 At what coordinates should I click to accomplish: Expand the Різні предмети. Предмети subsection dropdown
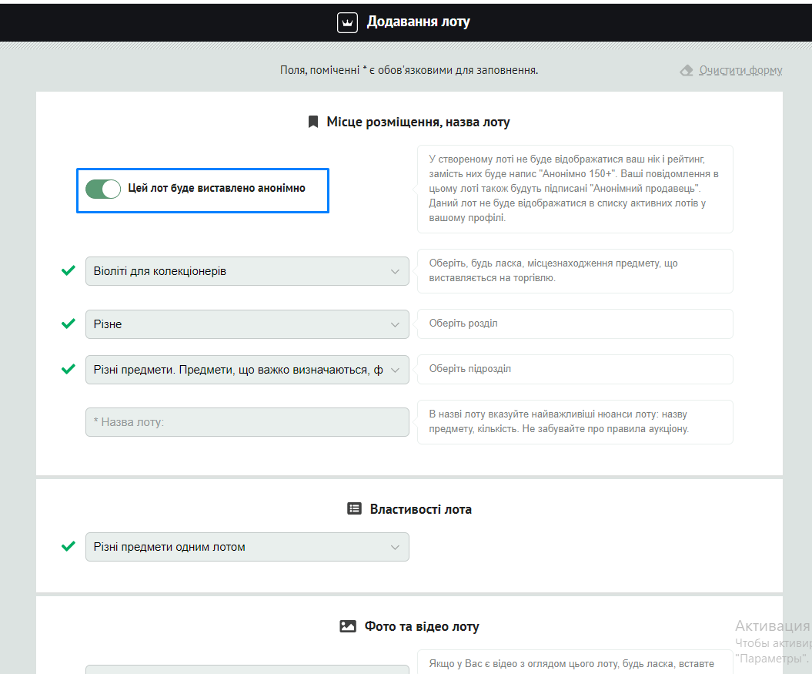point(247,370)
